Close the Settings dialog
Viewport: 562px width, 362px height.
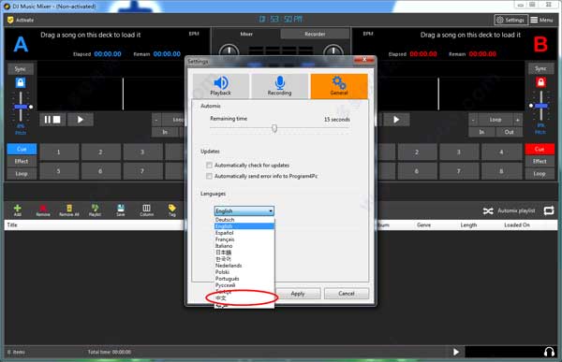(x=364, y=60)
